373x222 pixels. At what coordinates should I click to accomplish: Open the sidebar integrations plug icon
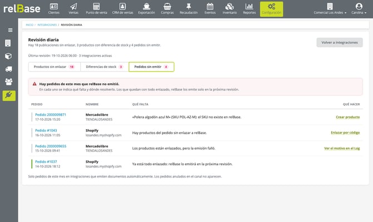pos(9,95)
